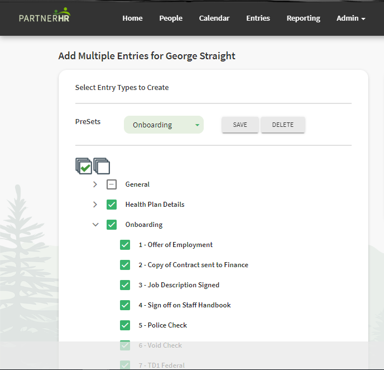Viewport: 384px width, 370px height.
Task: Click the DELETE preset button
Action: click(x=282, y=125)
